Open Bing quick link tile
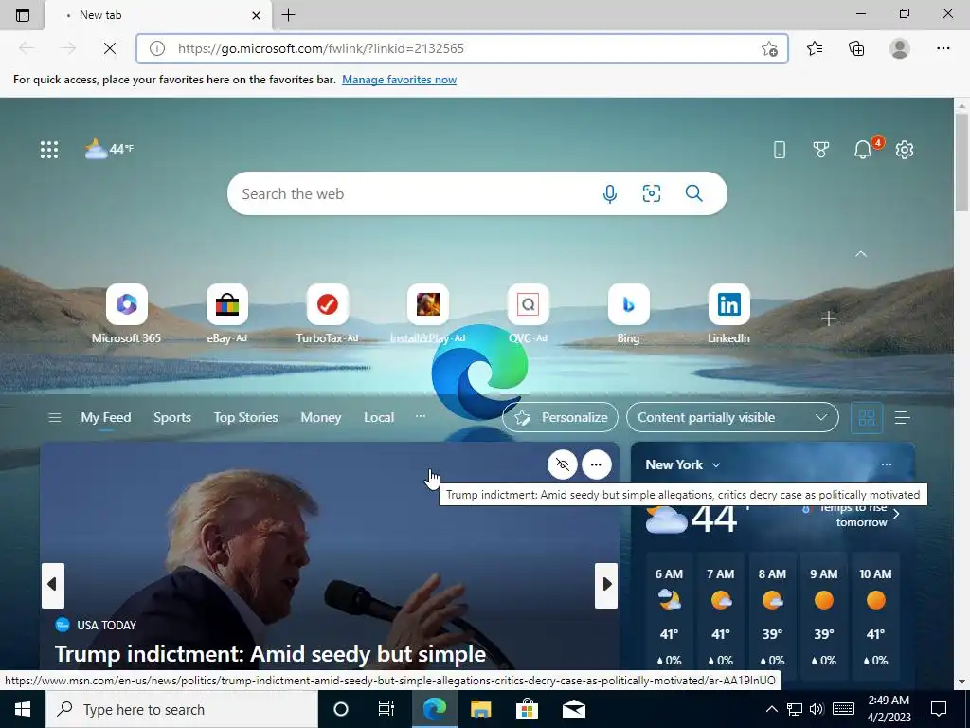 tap(629, 314)
